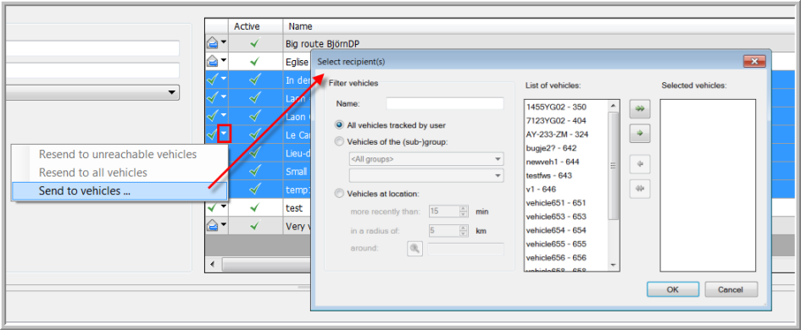Screen dimensions: 801x330
Task: Choose Send to vehicles menu entry
Action: coord(120,191)
